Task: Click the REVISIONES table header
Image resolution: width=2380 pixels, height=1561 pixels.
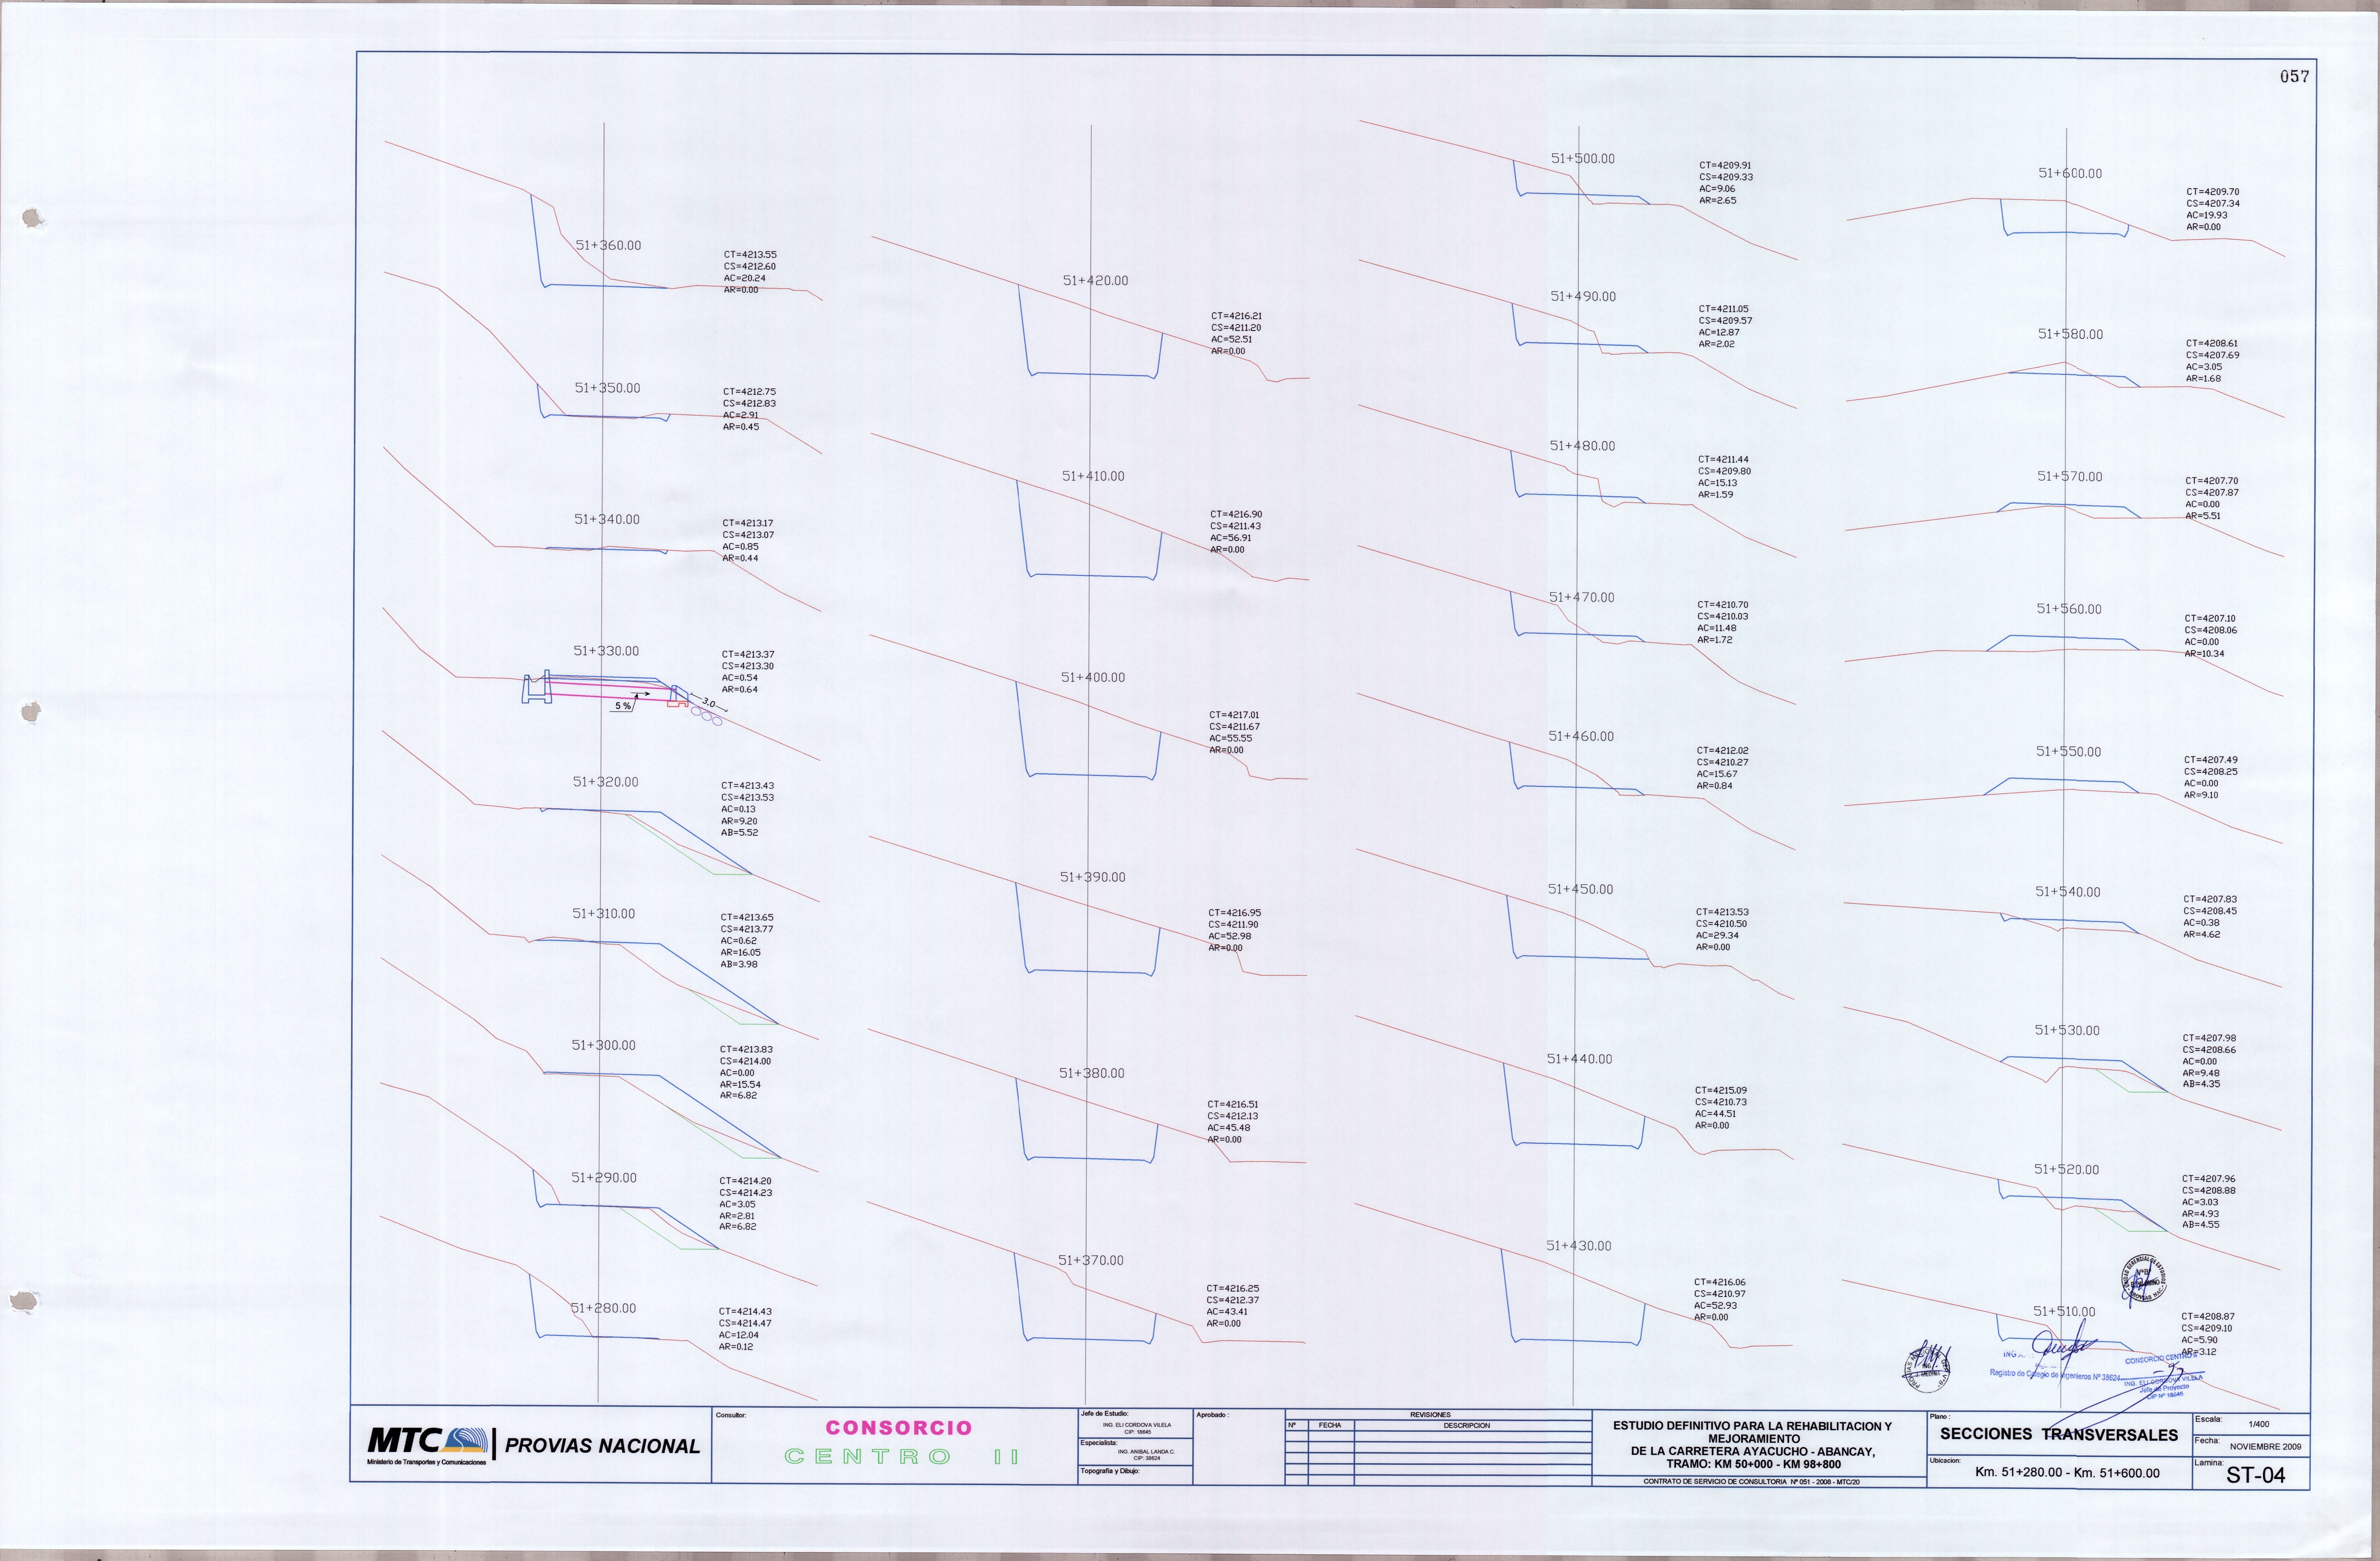Action: 1430,1415
